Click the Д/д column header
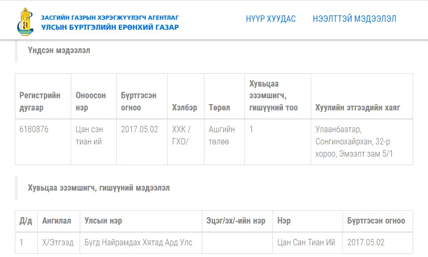The image size is (428, 257). tap(25, 221)
